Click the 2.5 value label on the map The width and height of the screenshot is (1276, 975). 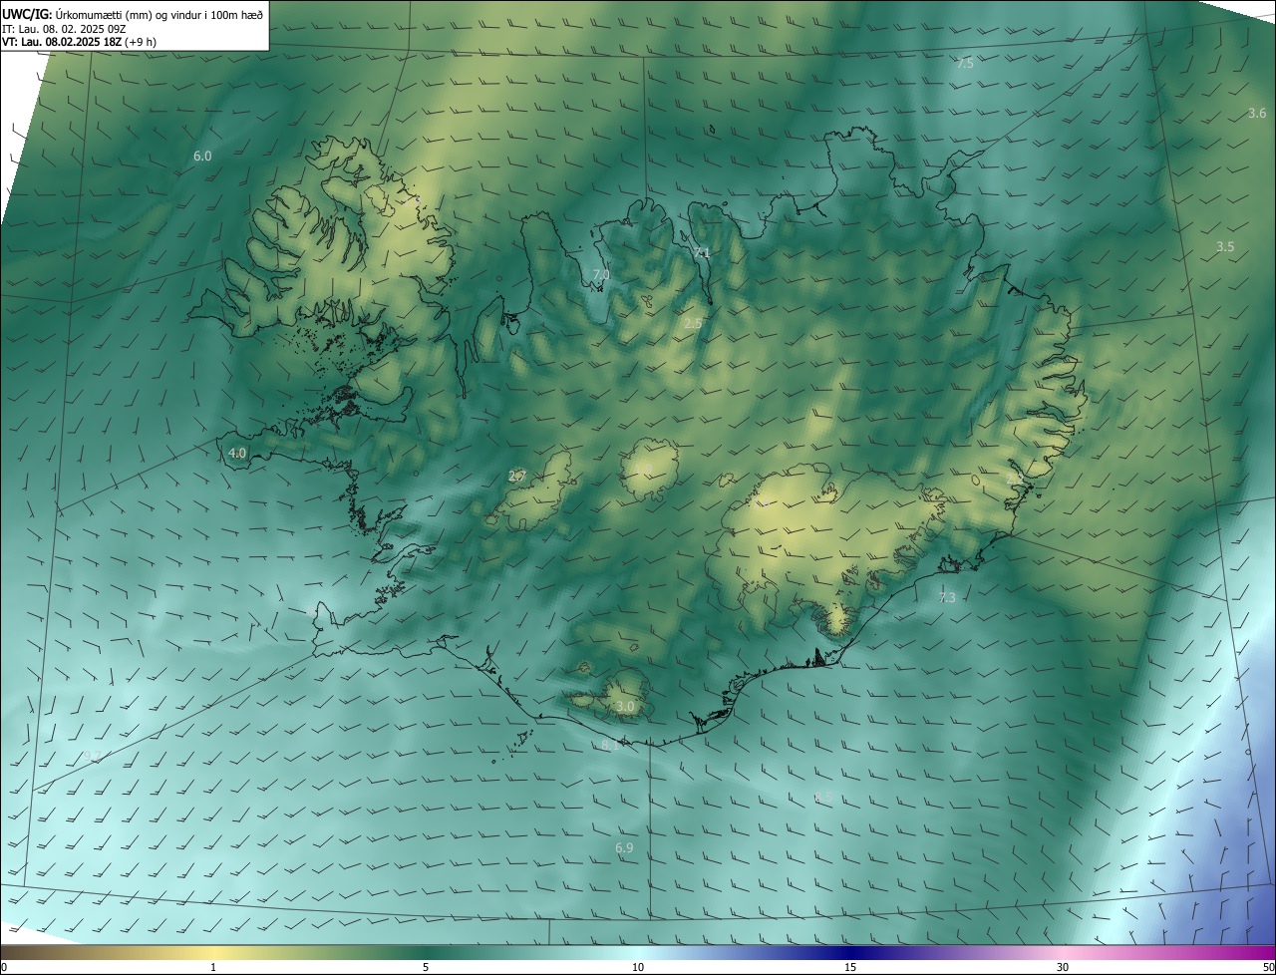click(694, 324)
